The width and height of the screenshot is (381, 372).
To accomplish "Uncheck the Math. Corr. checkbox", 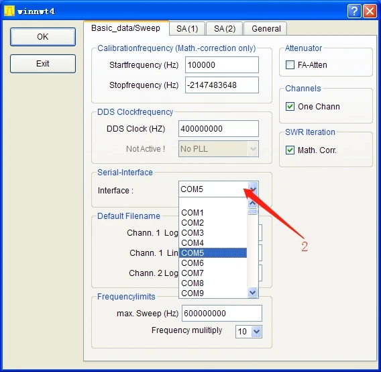I will coord(290,150).
